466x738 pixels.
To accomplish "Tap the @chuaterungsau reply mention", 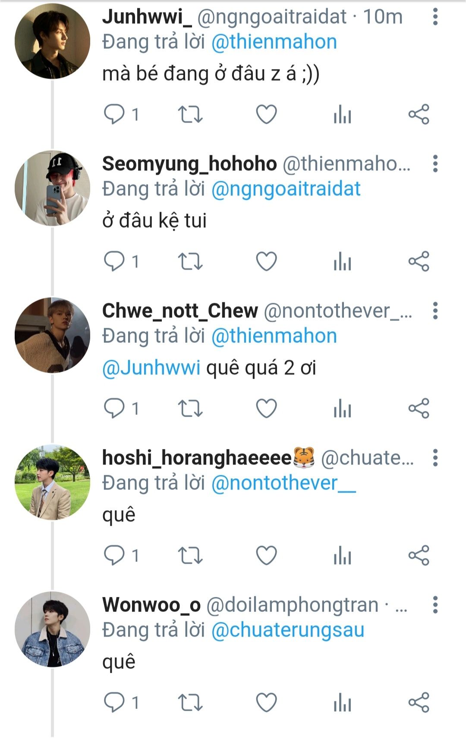I will (288, 630).
